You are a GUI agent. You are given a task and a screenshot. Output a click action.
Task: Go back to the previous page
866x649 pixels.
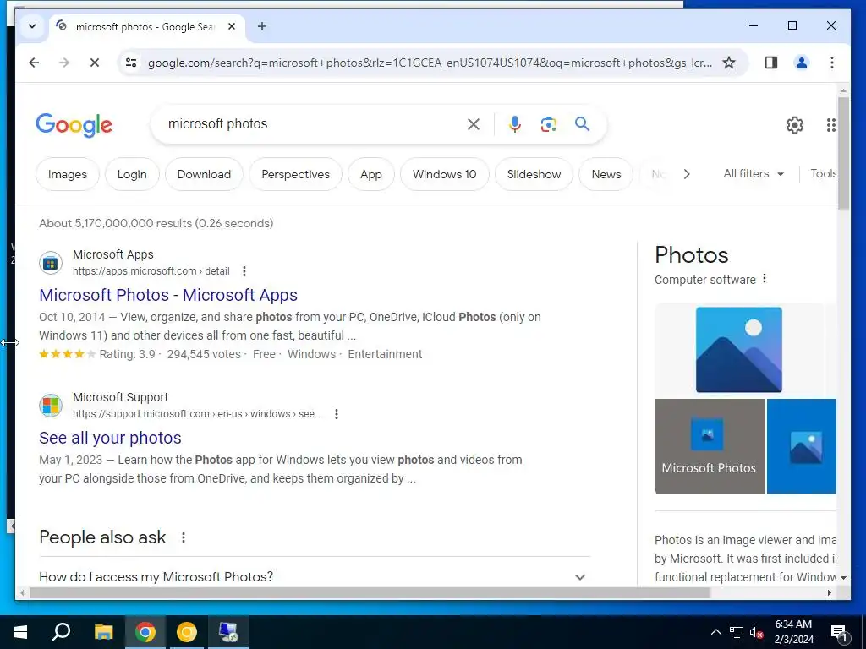coord(34,63)
